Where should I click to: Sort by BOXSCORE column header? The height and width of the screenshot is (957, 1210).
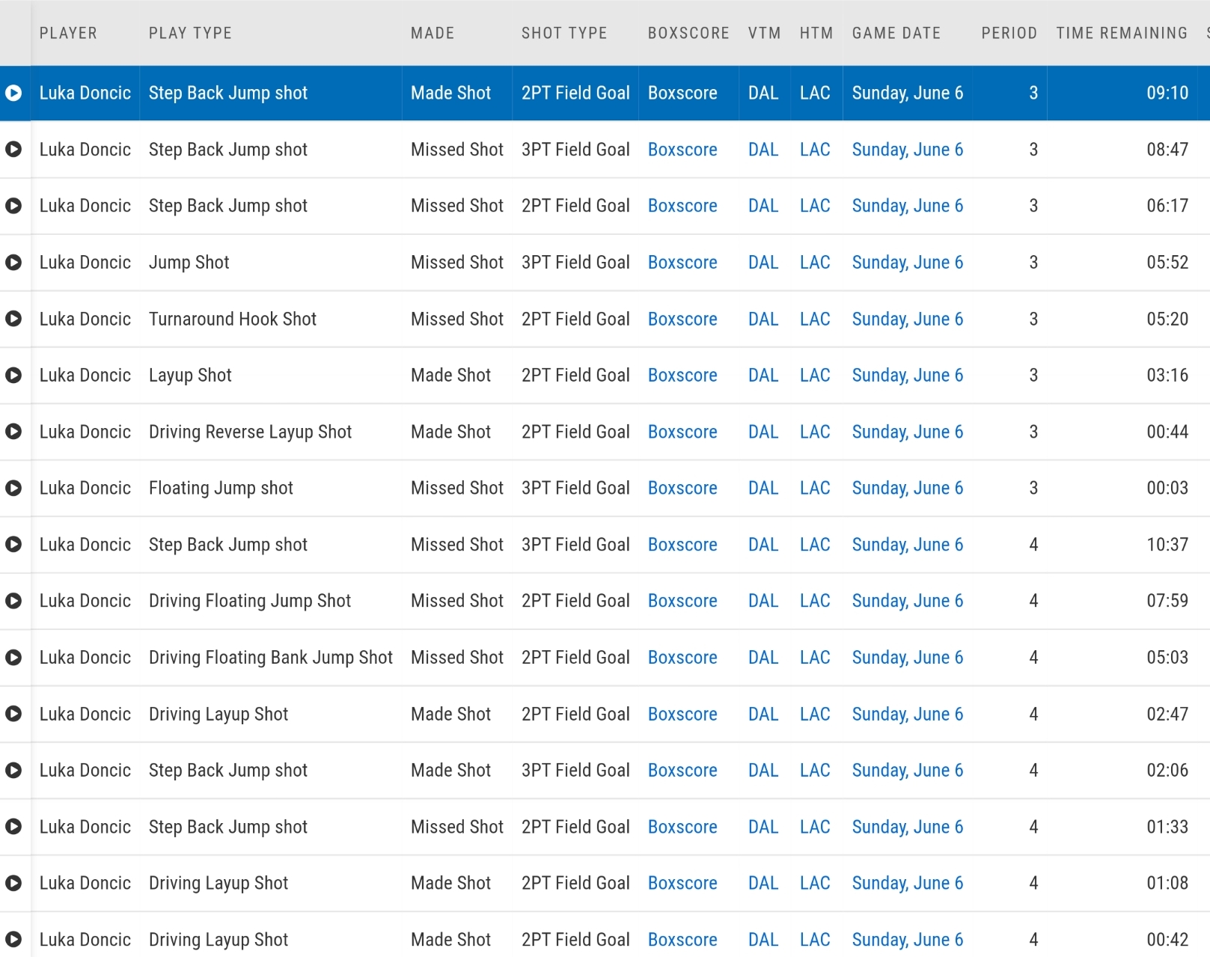coord(688,33)
